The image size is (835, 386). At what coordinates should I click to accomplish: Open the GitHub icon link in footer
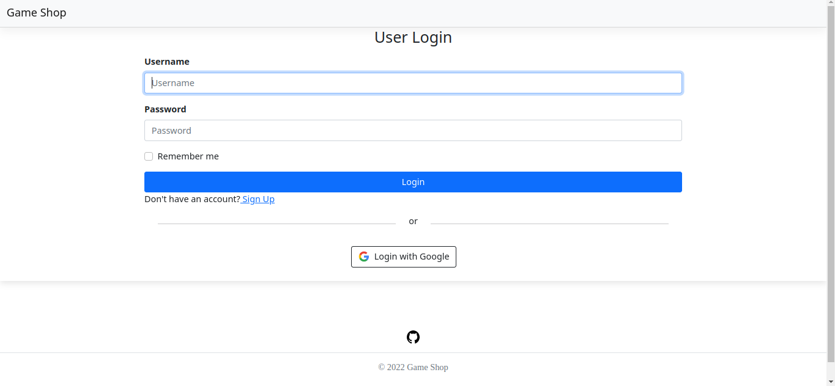[x=413, y=337]
